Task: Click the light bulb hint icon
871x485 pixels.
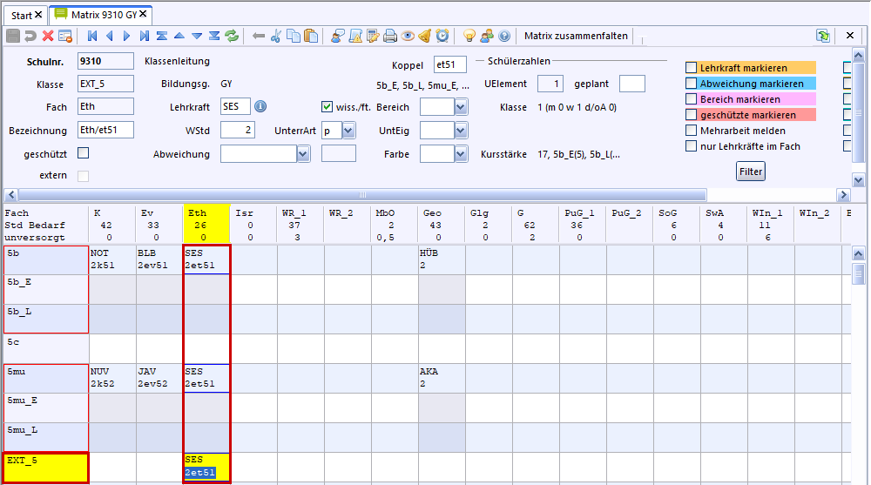Action: pos(469,36)
